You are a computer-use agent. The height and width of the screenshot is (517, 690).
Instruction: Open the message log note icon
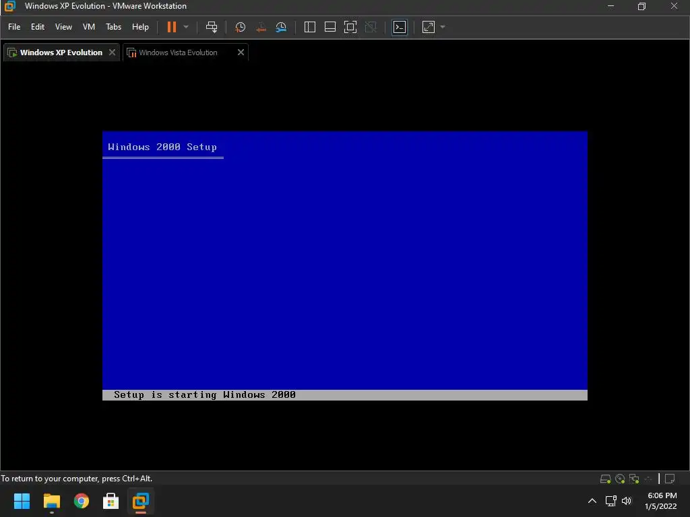(670, 479)
